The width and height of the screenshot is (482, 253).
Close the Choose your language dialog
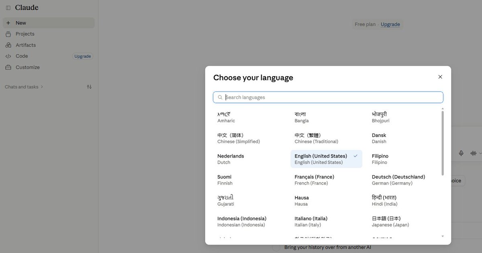440,77
